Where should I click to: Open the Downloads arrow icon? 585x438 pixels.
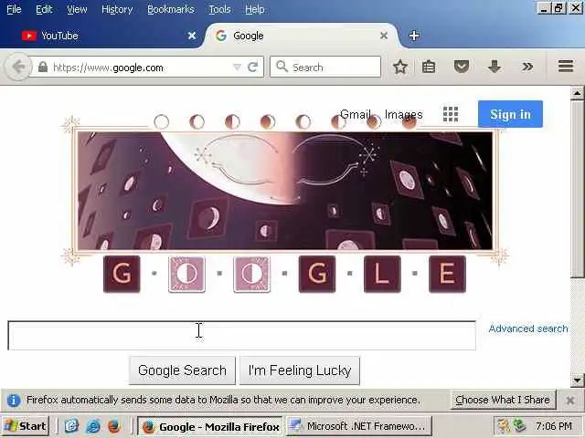click(495, 67)
